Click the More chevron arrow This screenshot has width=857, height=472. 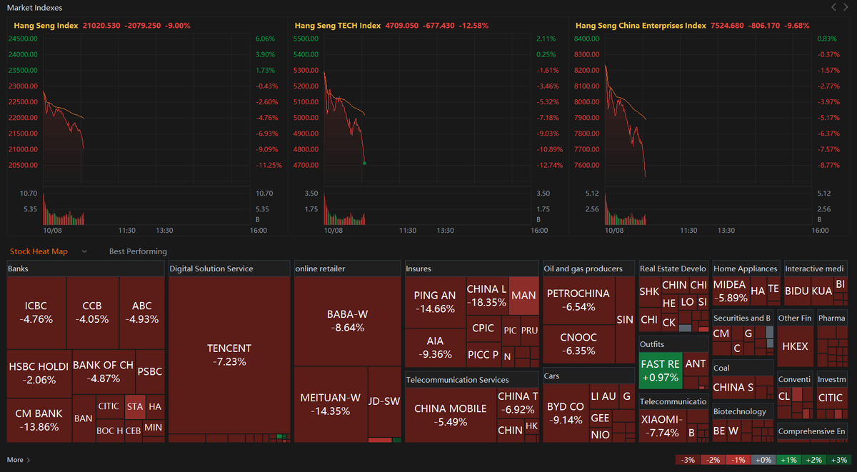point(28,460)
